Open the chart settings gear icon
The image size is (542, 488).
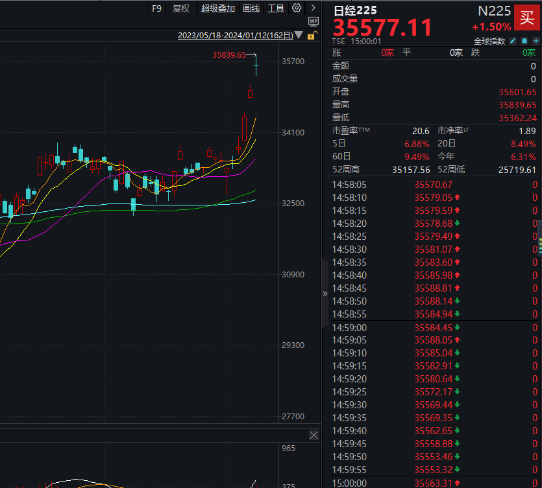pyautogui.click(x=297, y=8)
